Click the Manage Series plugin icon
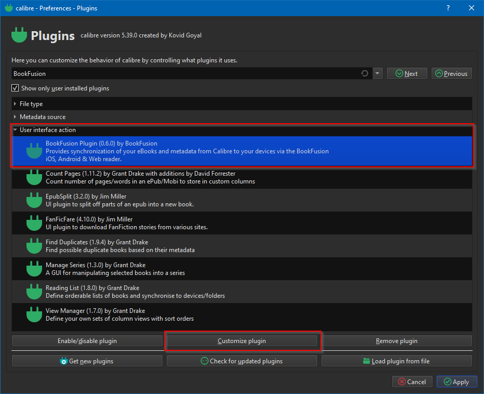This screenshot has width=484, height=394. (x=34, y=269)
